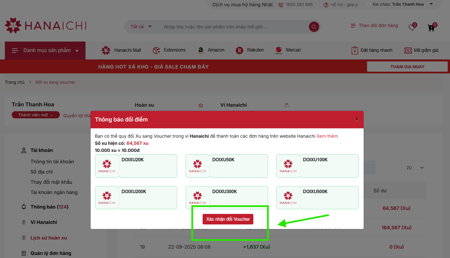
Task: Click the Extensions box icon
Action: 156,50
